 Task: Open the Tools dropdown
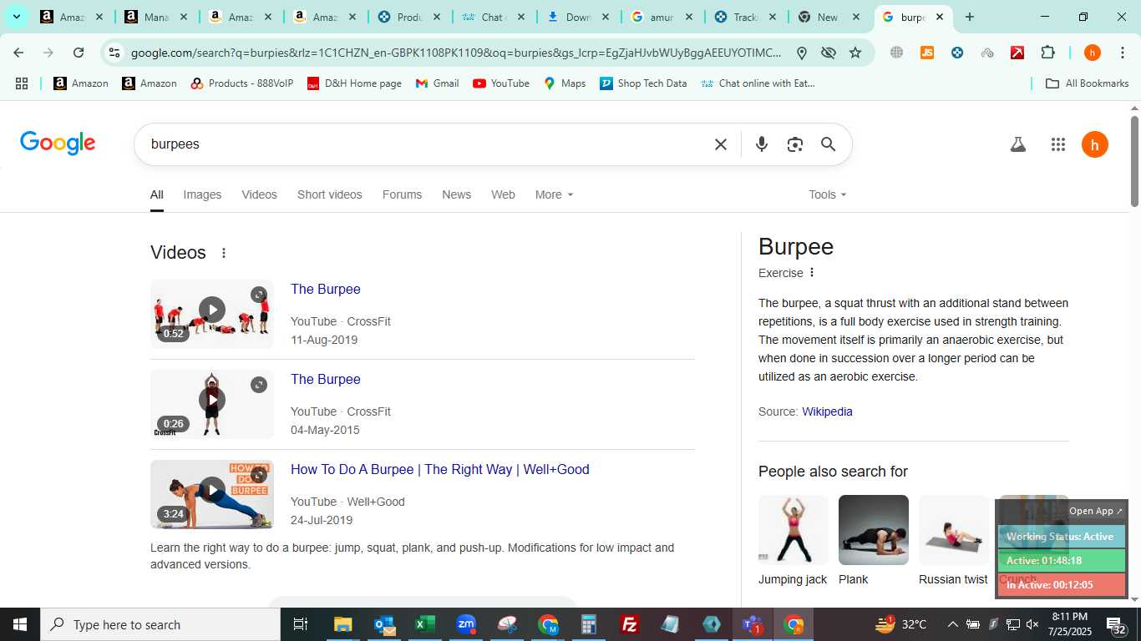pyautogui.click(x=827, y=194)
